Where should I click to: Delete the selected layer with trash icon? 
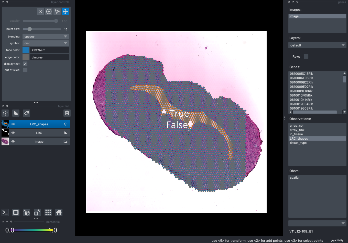pos(67,113)
